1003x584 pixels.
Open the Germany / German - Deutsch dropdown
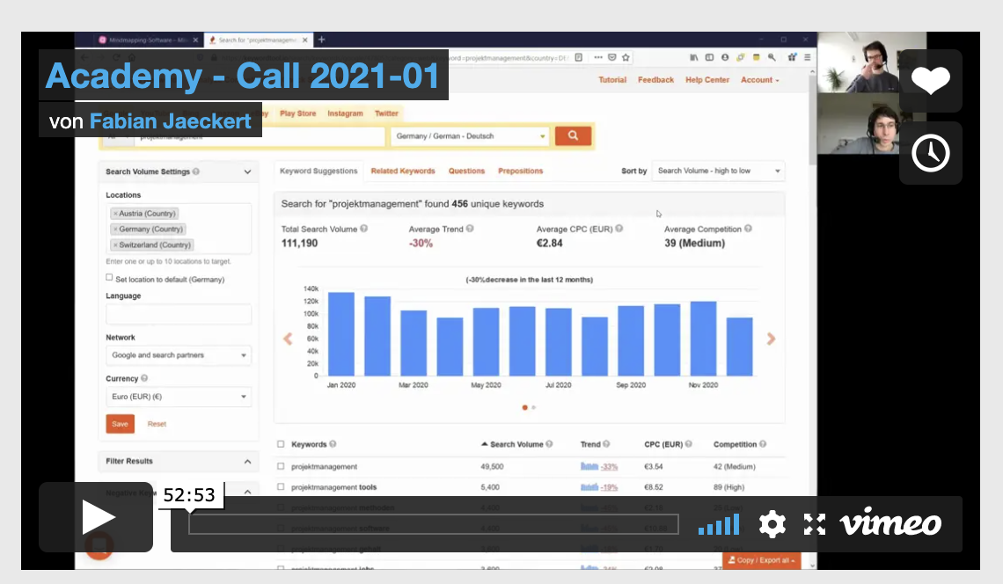470,136
